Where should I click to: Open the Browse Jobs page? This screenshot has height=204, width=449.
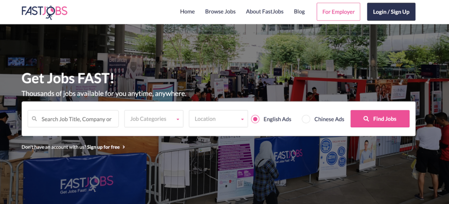click(220, 12)
